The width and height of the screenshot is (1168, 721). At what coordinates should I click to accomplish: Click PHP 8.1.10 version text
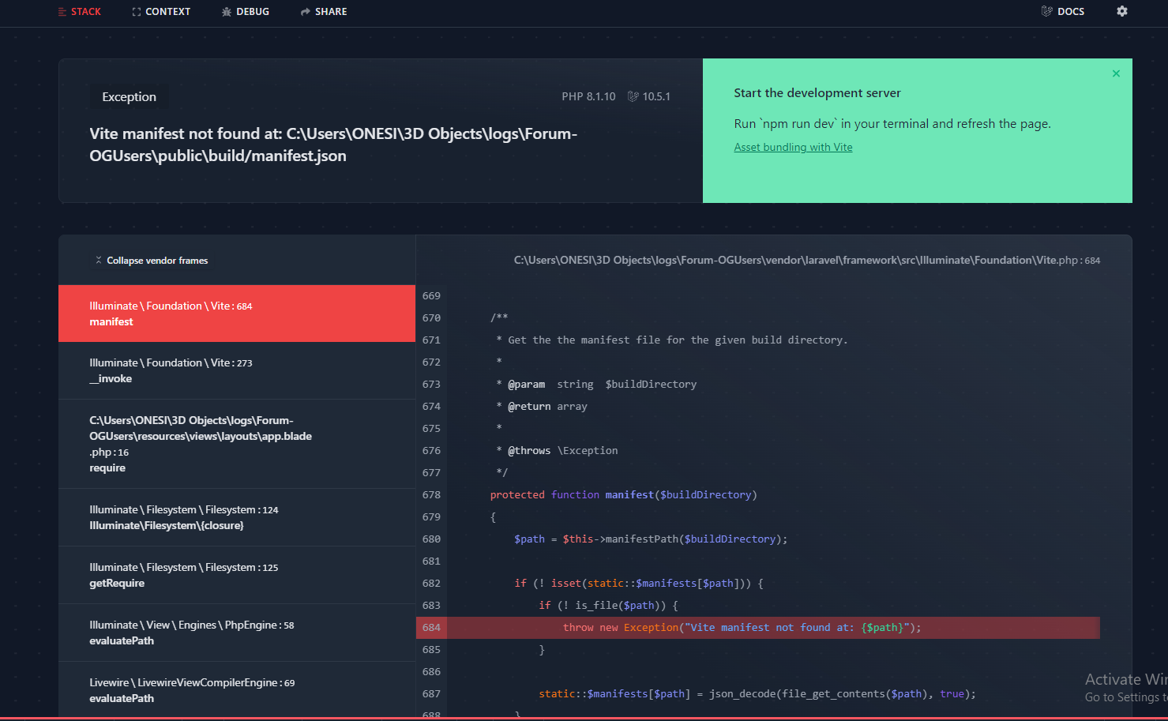click(588, 96)
